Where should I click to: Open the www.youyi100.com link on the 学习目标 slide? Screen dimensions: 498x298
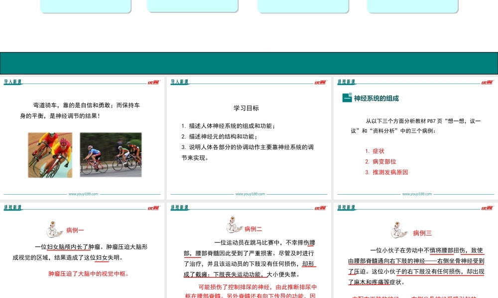click(x=249, y=194)
